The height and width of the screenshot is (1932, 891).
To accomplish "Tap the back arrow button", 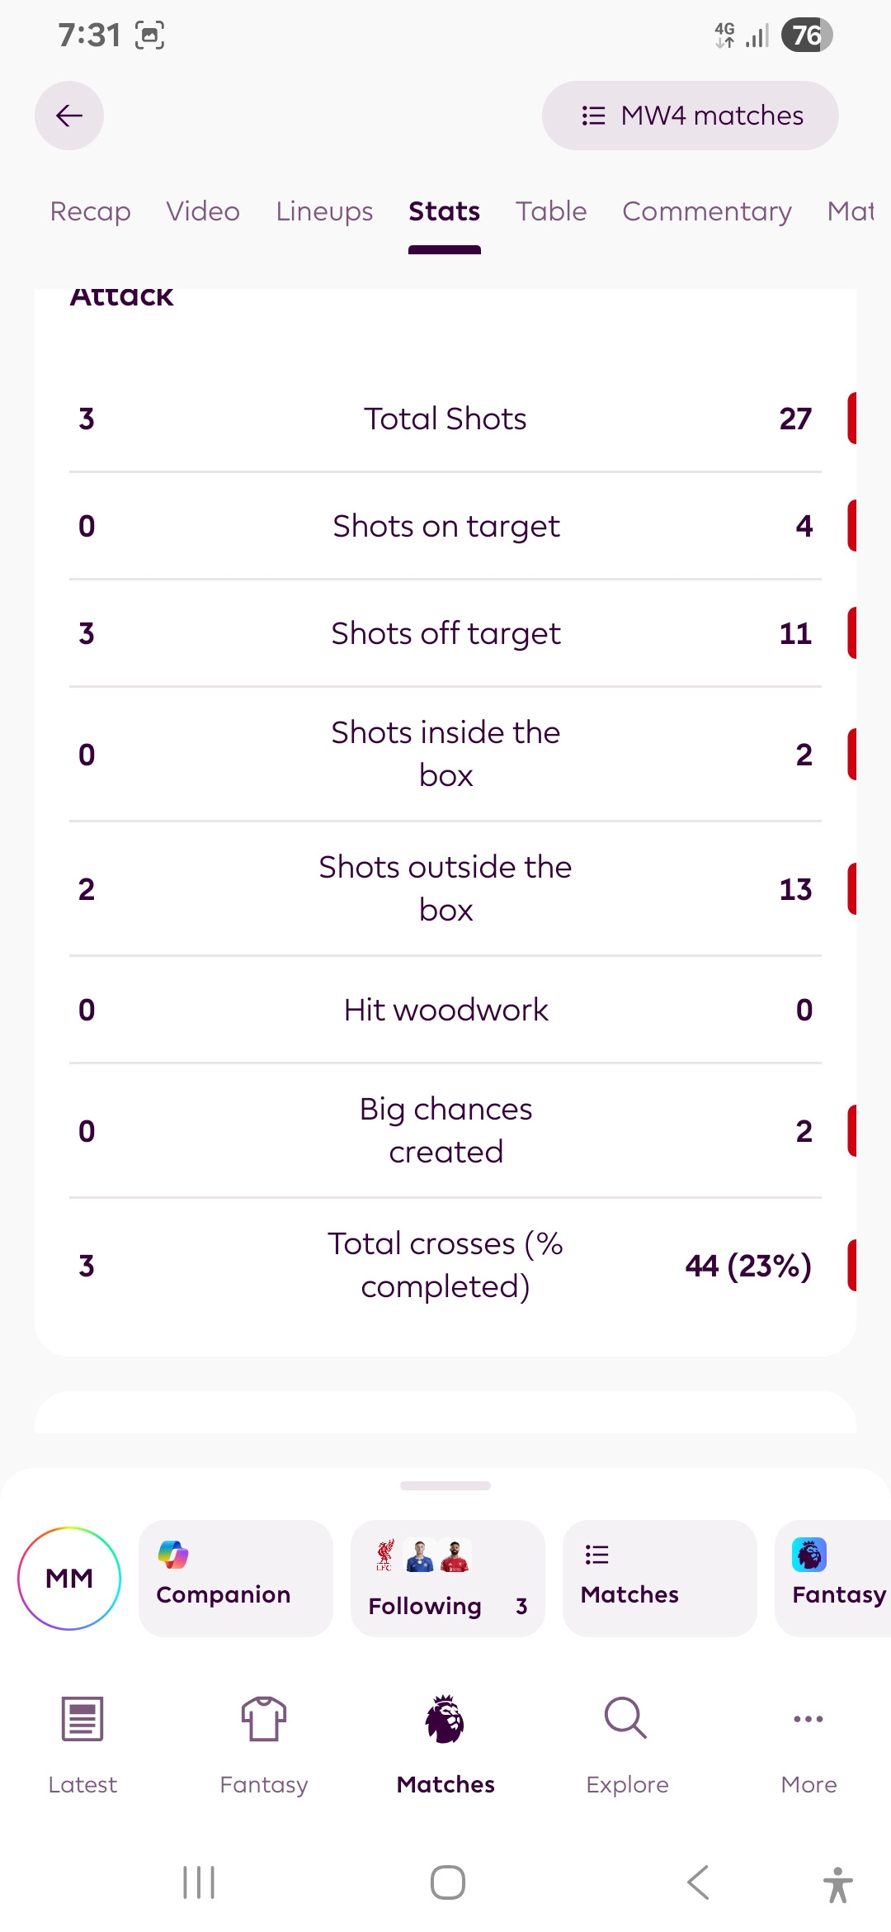I will click(x=69, y=116).
